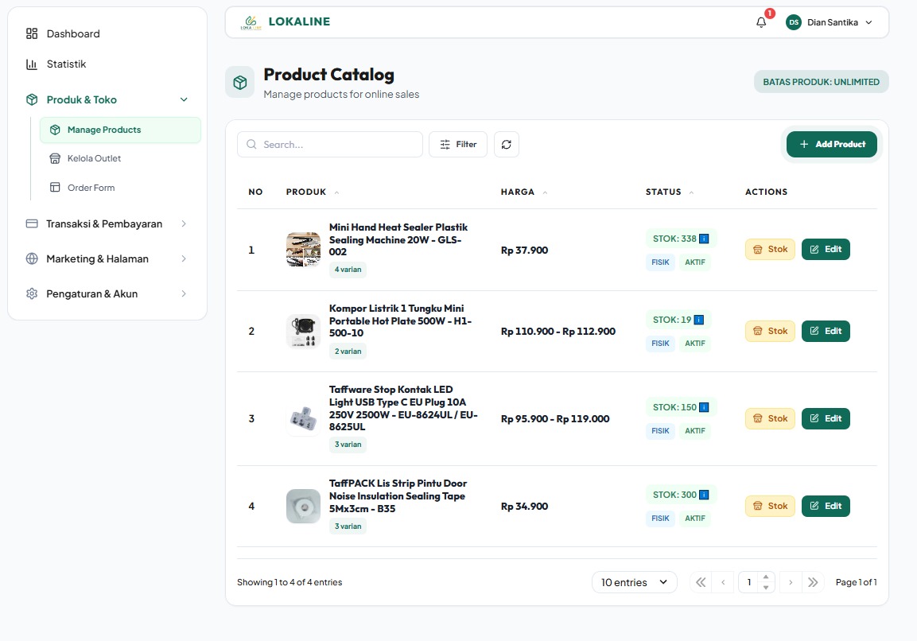Open the 10 entries dropdown
This screenshot has height=641, width=917.
pos(635,582)
